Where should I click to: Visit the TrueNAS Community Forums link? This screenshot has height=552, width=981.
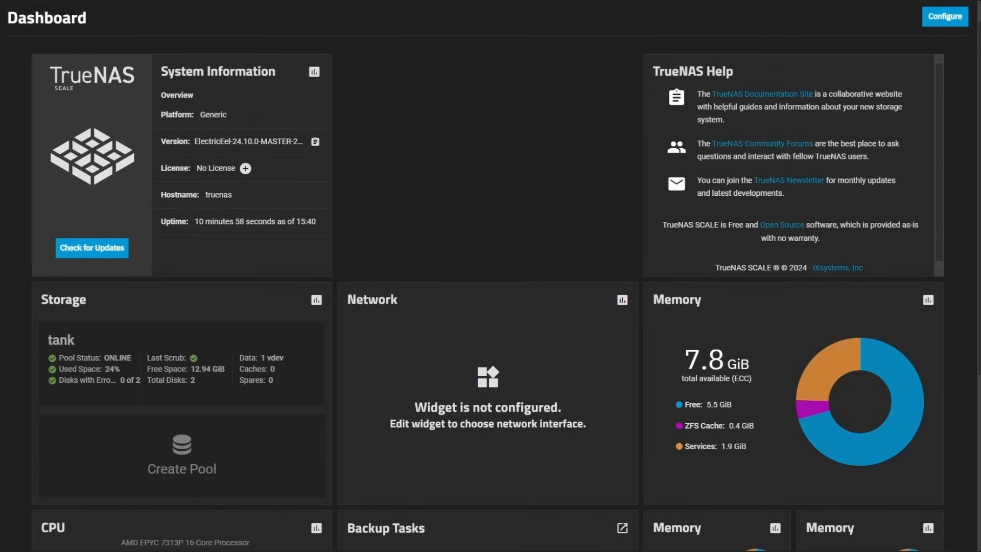pos(762,144)
